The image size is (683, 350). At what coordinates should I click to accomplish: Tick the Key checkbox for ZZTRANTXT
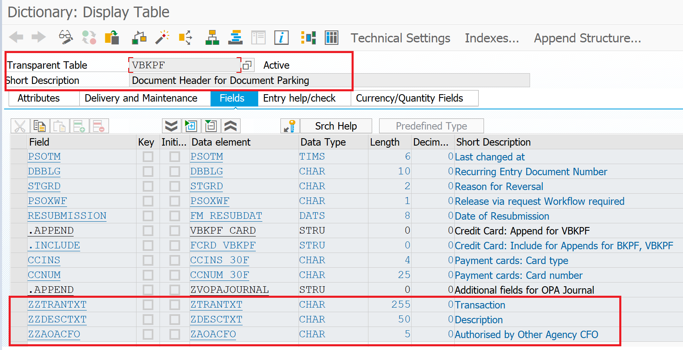point(148,305)
